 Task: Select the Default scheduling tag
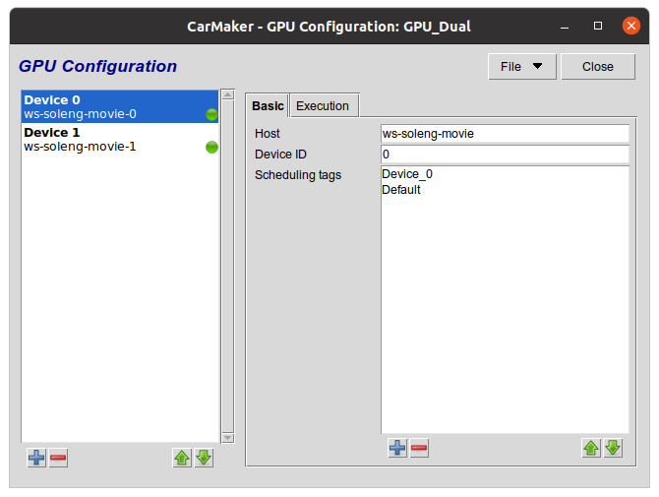click(401, 190)
